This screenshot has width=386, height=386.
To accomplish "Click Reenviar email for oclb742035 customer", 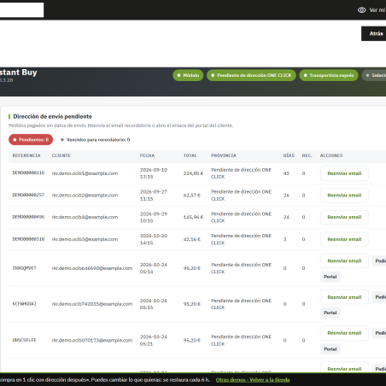I will click(x=344, y=297).
